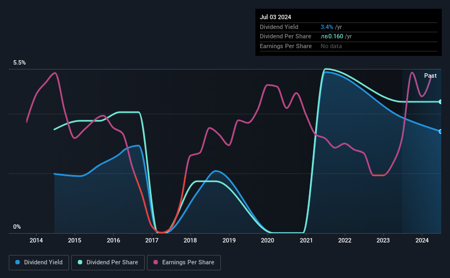Click the Dividend Per Share line endpoint marker
450x278 pixels.
441,102
